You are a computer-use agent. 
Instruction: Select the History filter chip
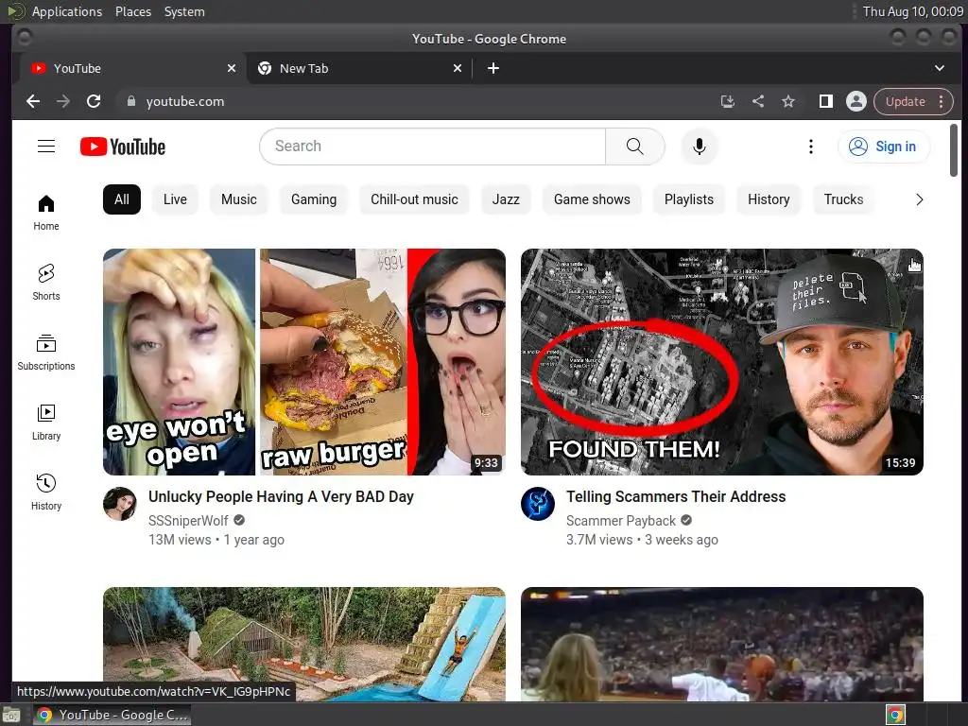(x=769, y=199)
